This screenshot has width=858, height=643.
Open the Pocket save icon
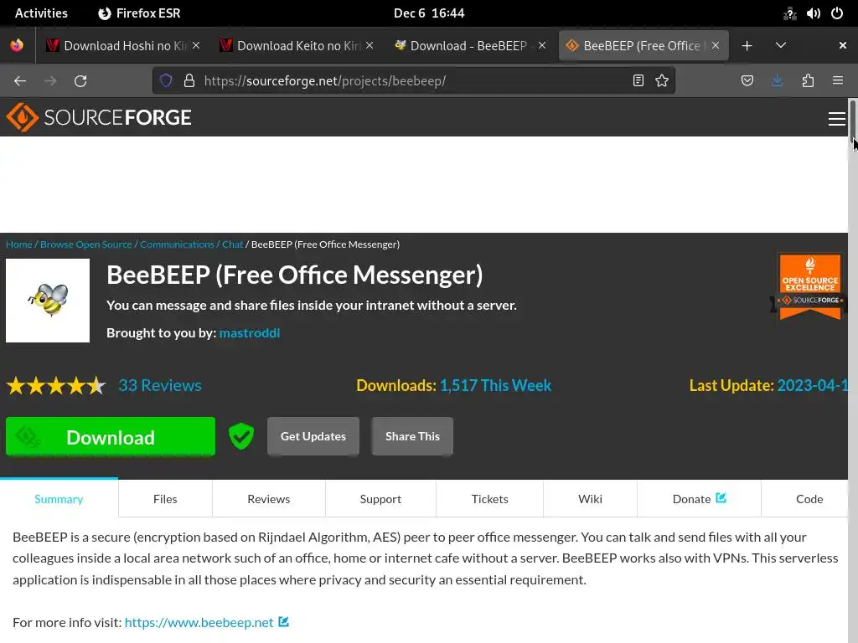pyautogui.click(x=747, y=81)
